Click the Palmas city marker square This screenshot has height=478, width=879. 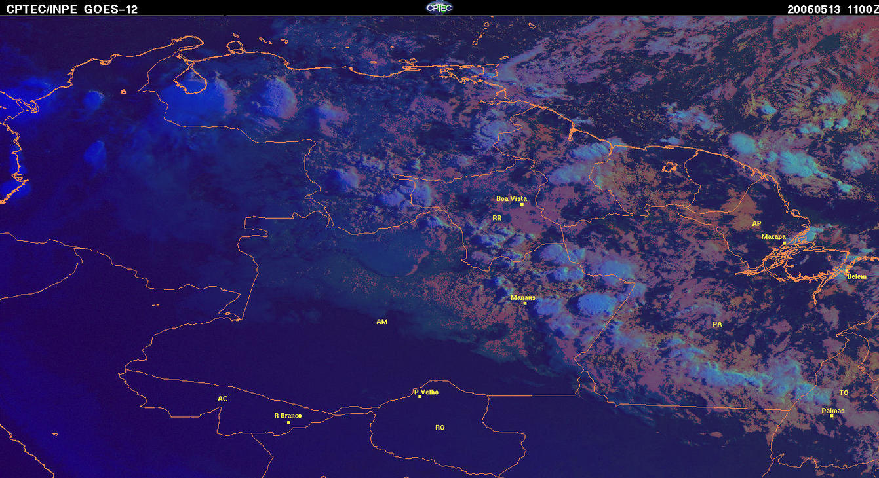point(831,416)
